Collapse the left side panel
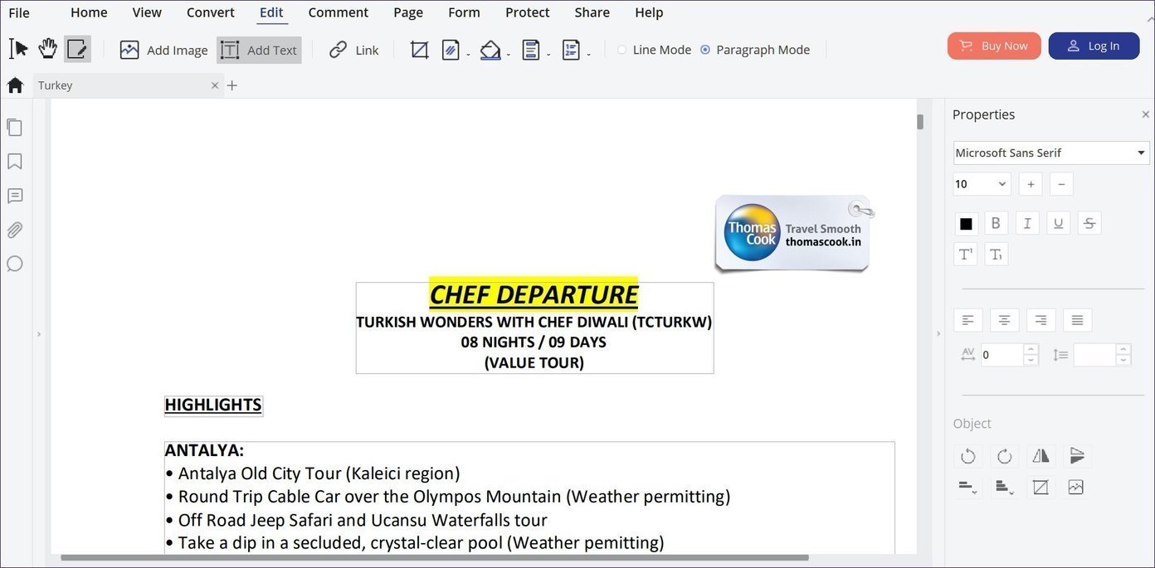1155x568 pixels. pos(39,334)
